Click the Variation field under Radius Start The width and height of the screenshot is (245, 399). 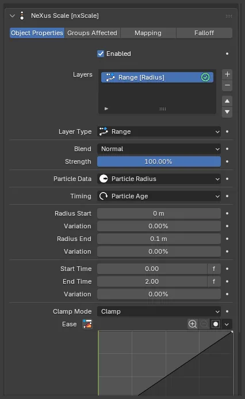pos(159,226)
